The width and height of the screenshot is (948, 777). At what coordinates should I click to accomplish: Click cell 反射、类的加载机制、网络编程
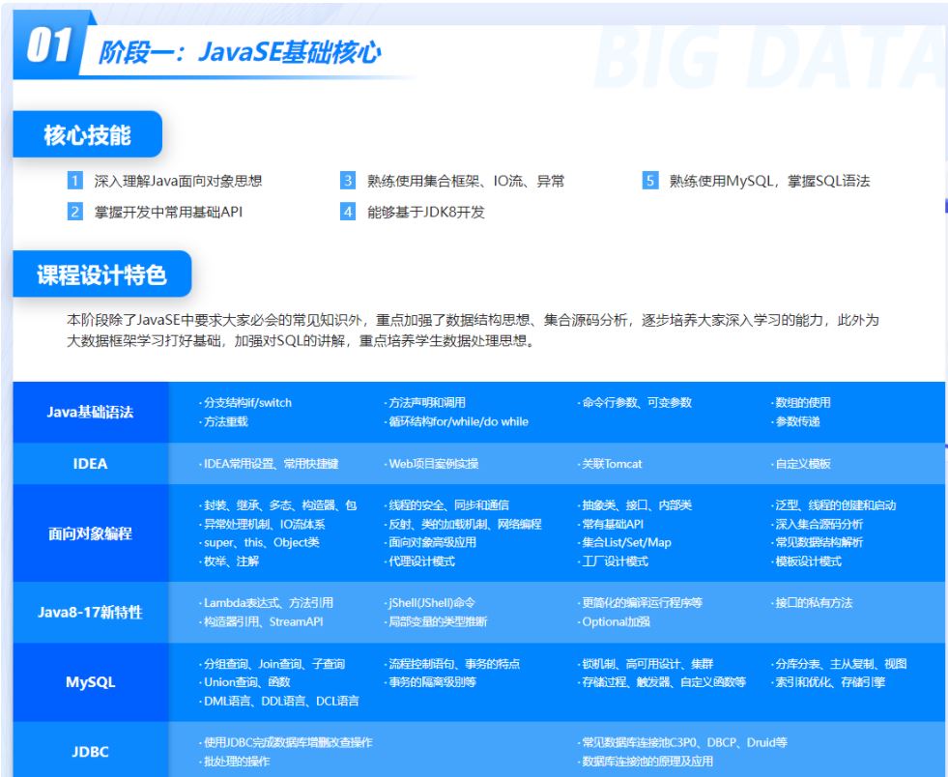463,524
